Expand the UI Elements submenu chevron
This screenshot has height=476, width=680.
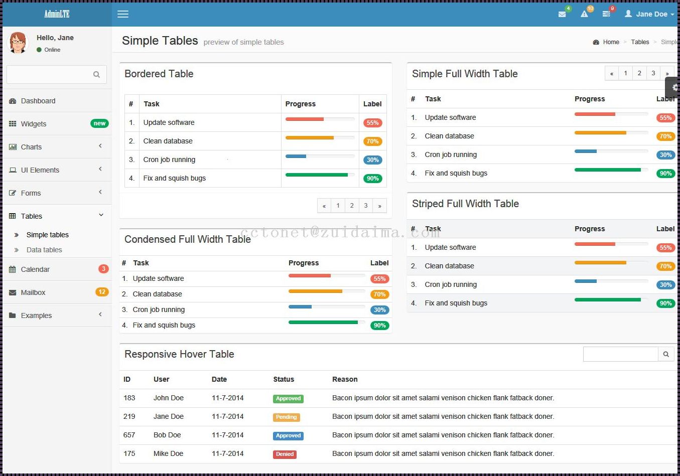coord(100,169)
